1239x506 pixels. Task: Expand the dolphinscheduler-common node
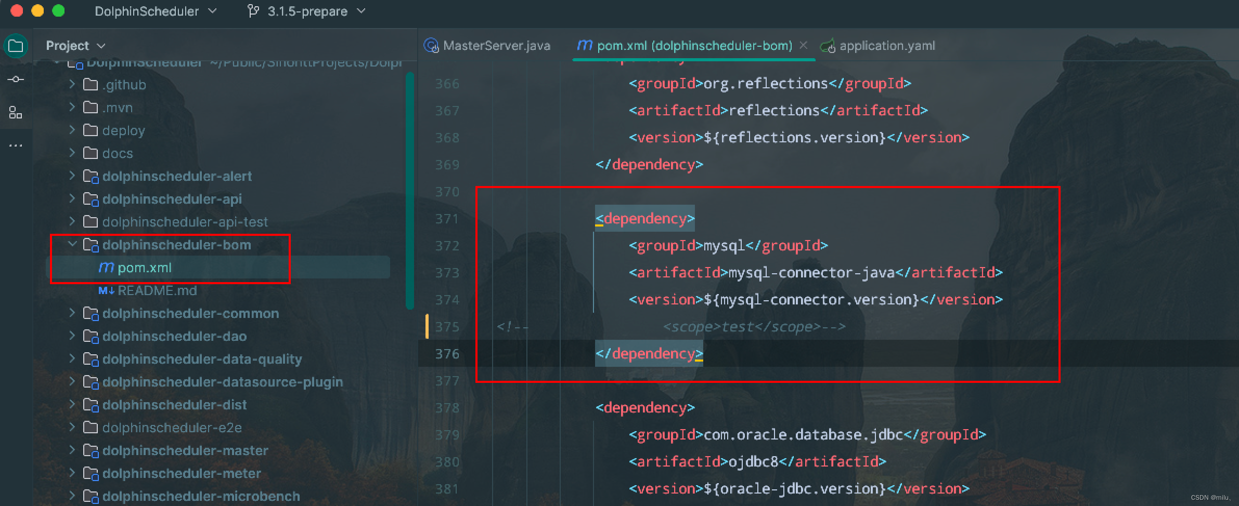coord(72,313)
